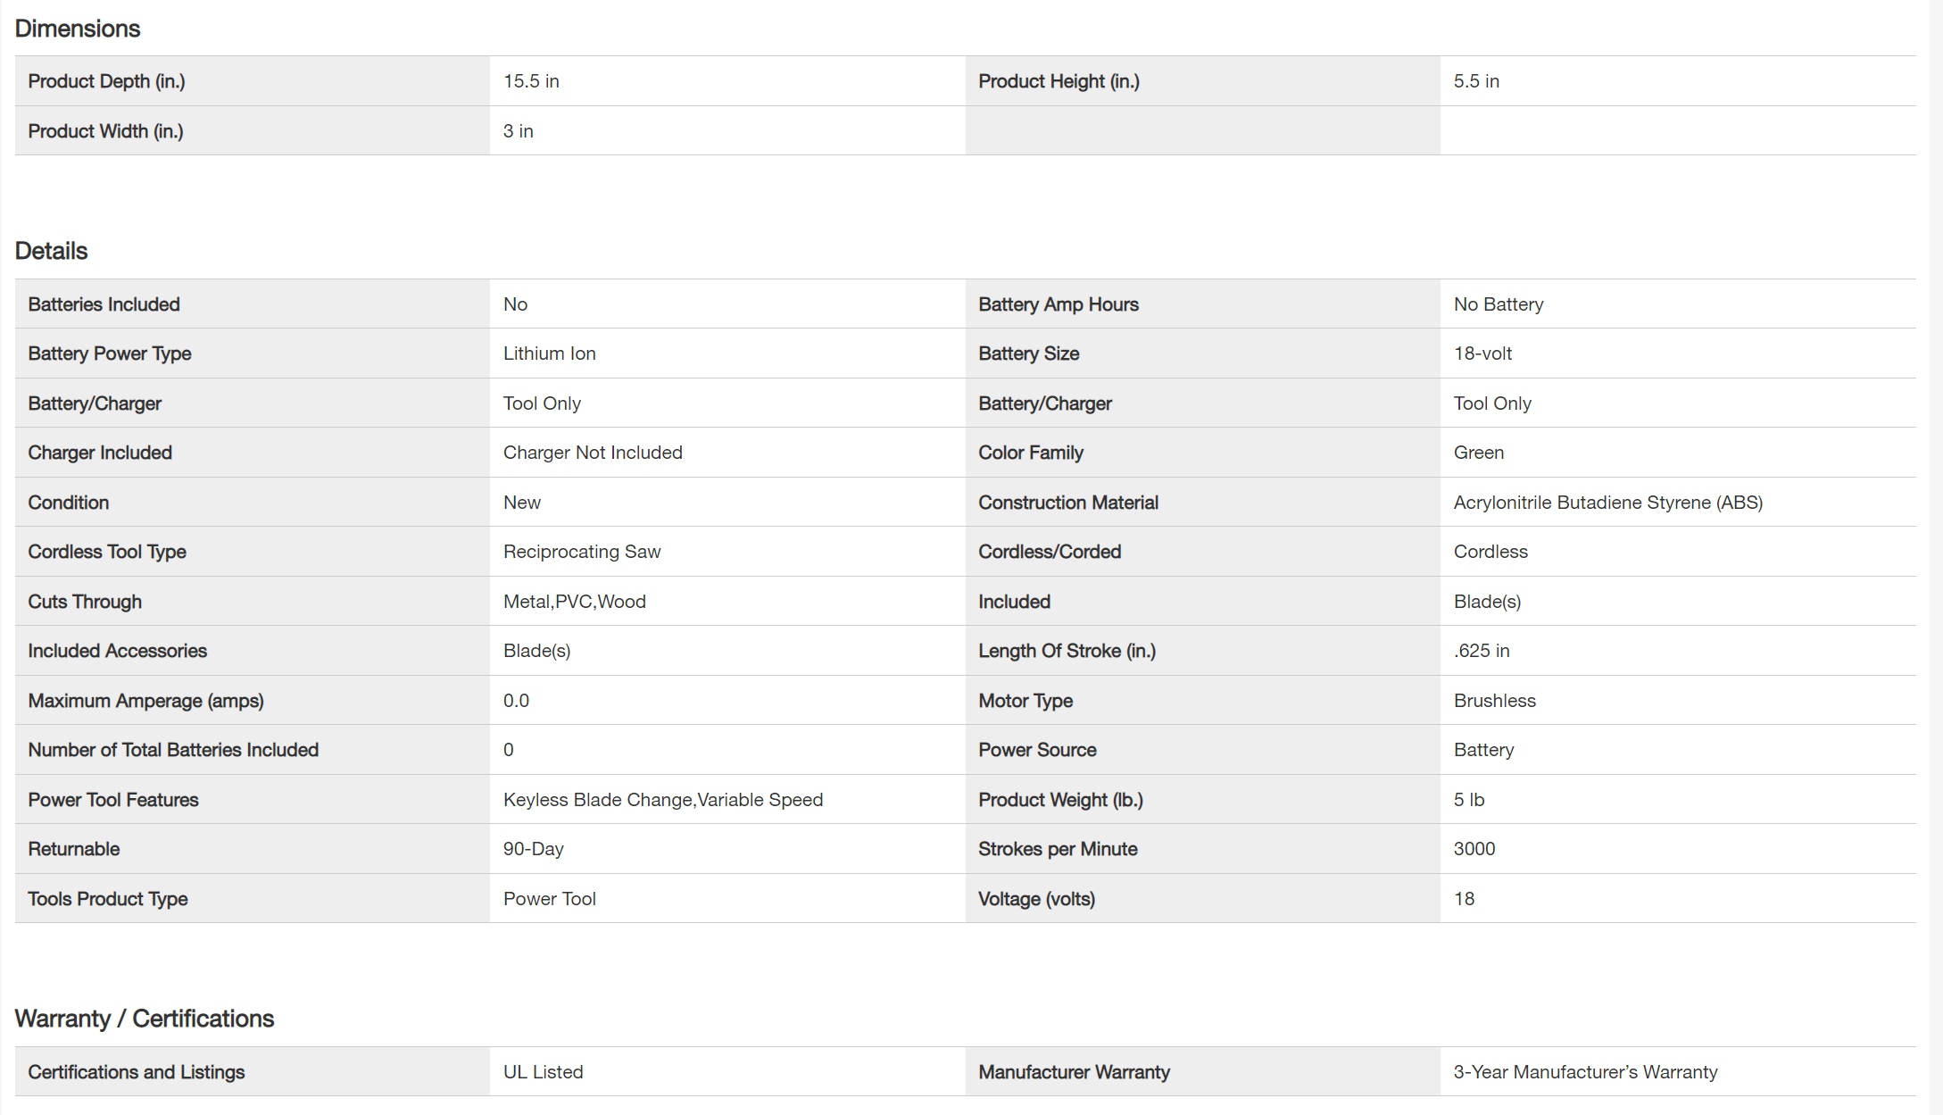The width and height of the screenshot is (1943, 1115).
Task: Click the Details section heading
Action: click(51, 251)
